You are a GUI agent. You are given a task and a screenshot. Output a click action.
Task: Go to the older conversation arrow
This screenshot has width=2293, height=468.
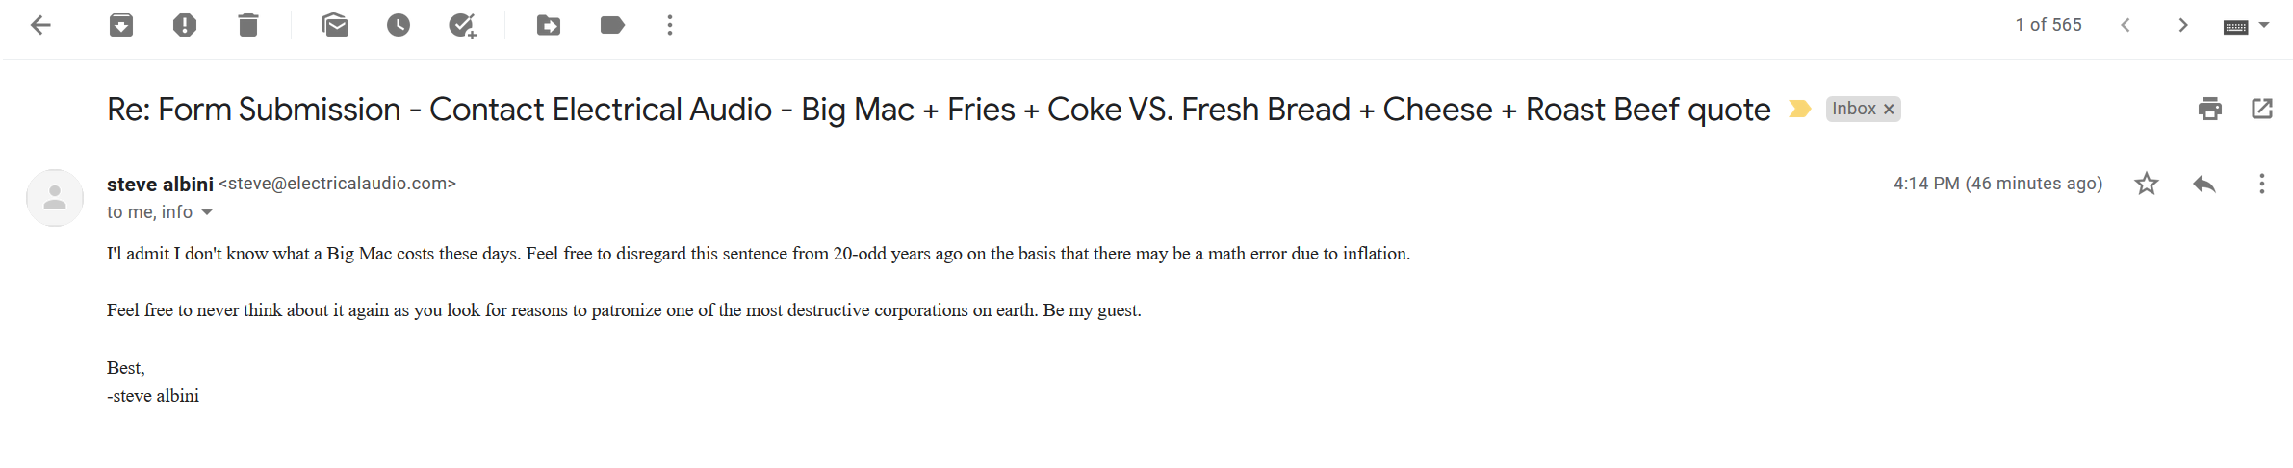point(2183,25)
